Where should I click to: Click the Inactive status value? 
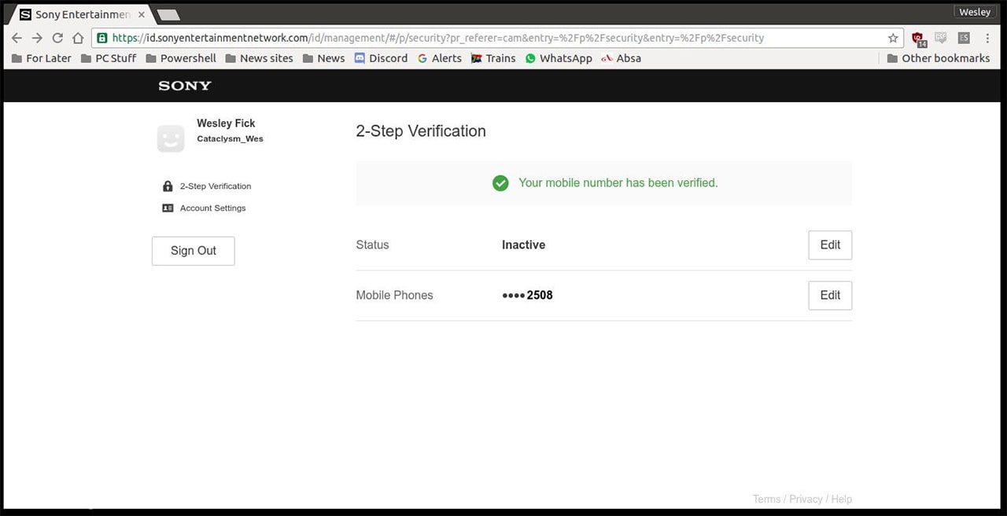pos(524,245)
